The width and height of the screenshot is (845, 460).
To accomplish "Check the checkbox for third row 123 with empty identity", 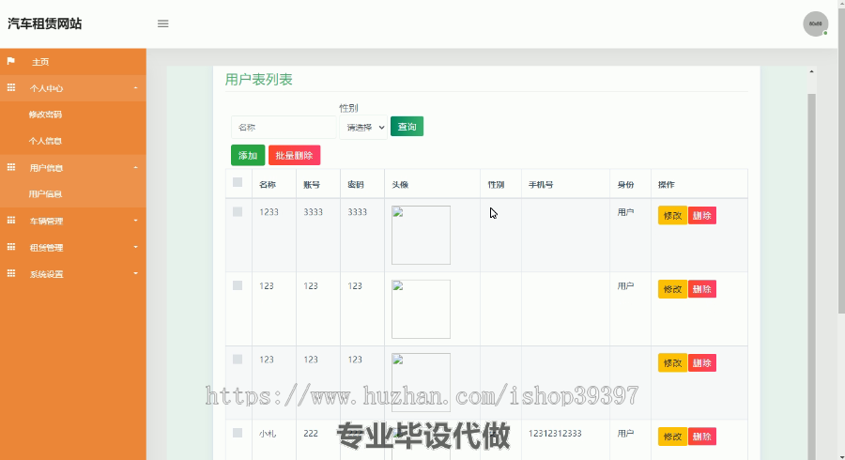I will pyautogui.click(x=238, y=360).
